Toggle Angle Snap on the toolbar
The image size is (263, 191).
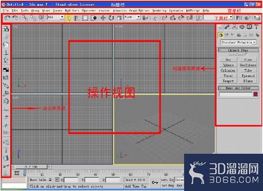[x=173, y=18]
